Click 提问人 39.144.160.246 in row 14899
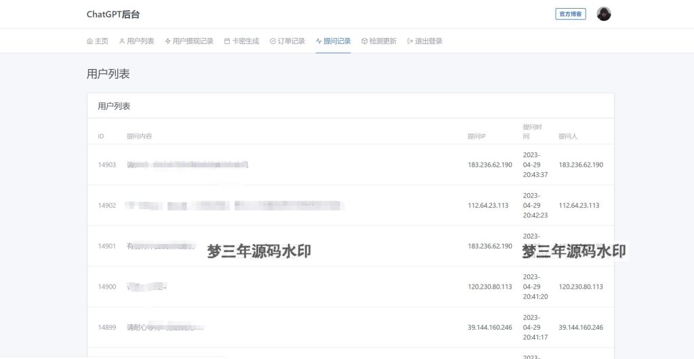Screen dimensions: 694x359 pos(581,328)
